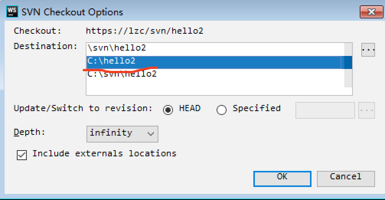Expand the Depth infinity dropdown
385x200 pixels.
[x=122, y=134]
